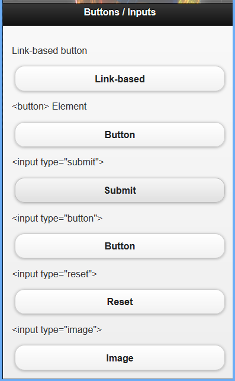Reset the form using the Reset button
Screen dimensions: 235x381
120,302
